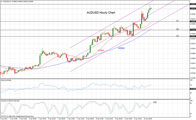Click the '10 Apr 06:00' time axis label
This screenshot has height=120, width=196.
(148, 119)
